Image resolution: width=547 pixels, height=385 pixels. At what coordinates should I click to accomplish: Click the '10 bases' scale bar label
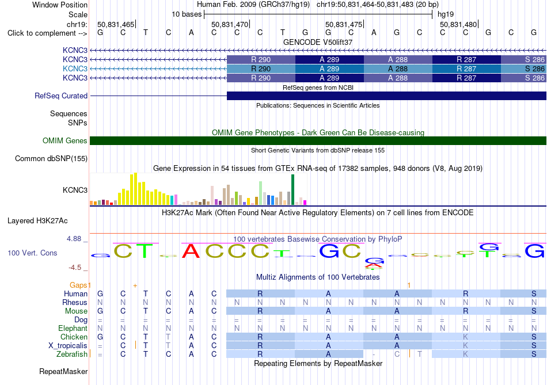pyautogui.click(x=187, y=14)
